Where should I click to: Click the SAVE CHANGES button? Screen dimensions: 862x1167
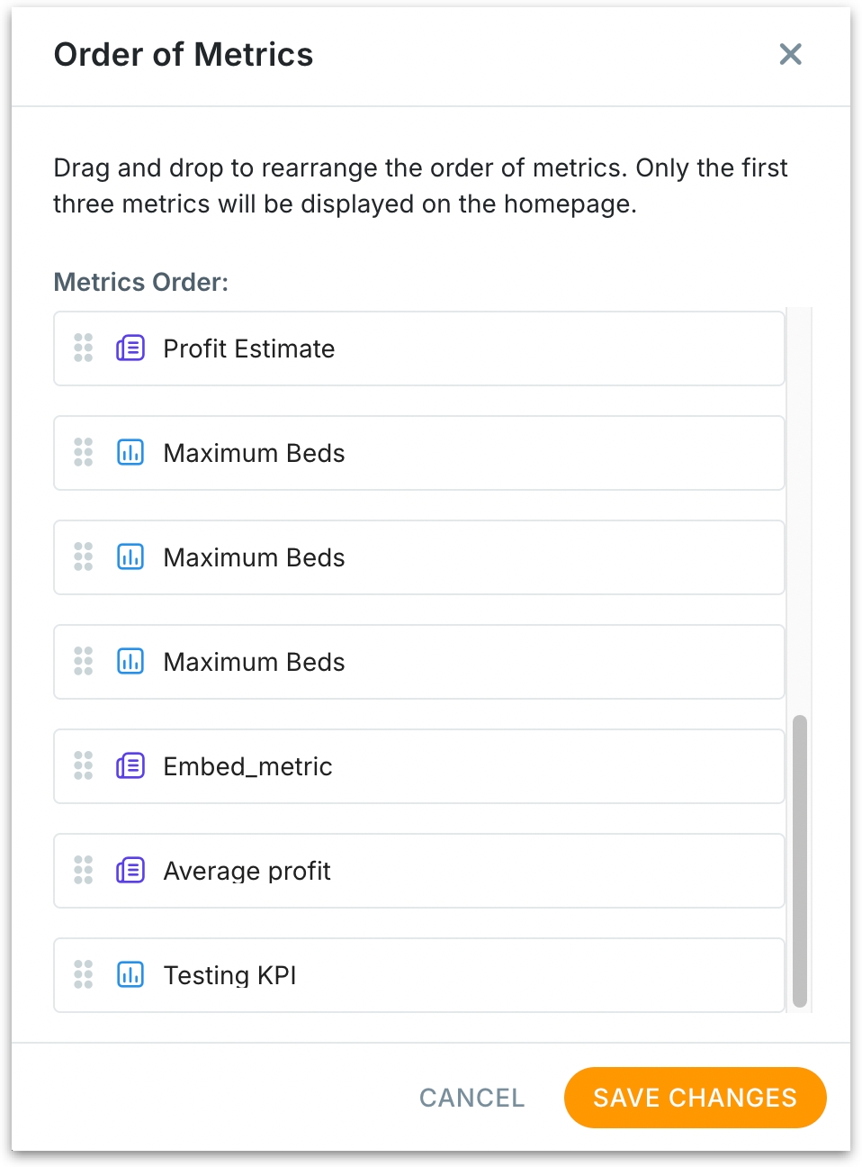pyautogui.click(x=695, y=1097)
